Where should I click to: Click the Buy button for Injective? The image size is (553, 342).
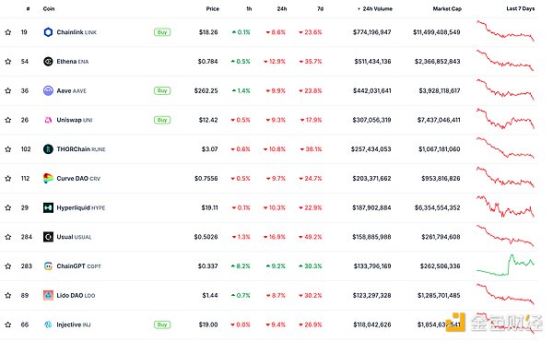click(162, 324)
